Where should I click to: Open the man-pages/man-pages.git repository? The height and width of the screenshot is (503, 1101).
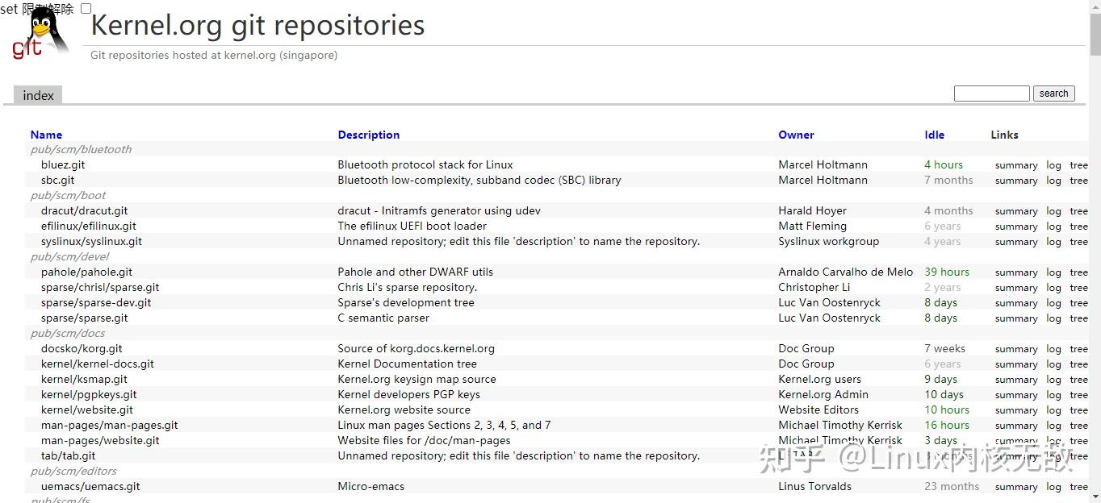pos(109,425)
